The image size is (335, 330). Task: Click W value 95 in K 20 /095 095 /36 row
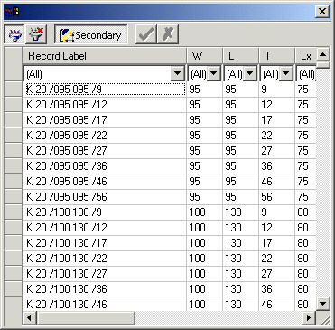point(204,166)
